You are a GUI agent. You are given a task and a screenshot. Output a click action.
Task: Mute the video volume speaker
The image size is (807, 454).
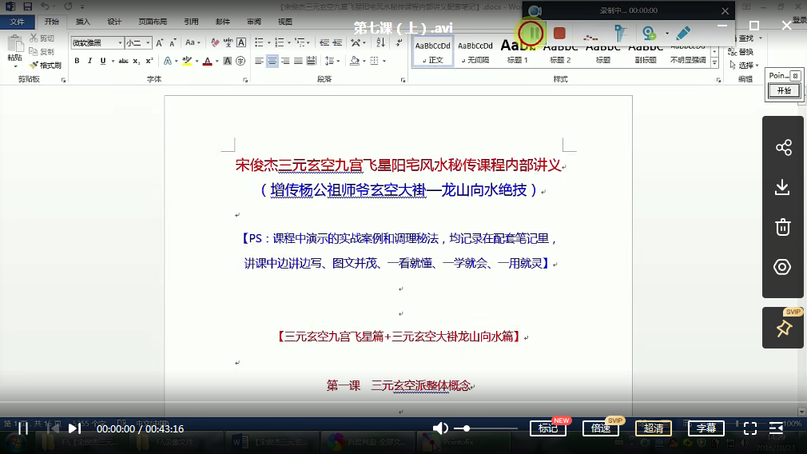440,428
